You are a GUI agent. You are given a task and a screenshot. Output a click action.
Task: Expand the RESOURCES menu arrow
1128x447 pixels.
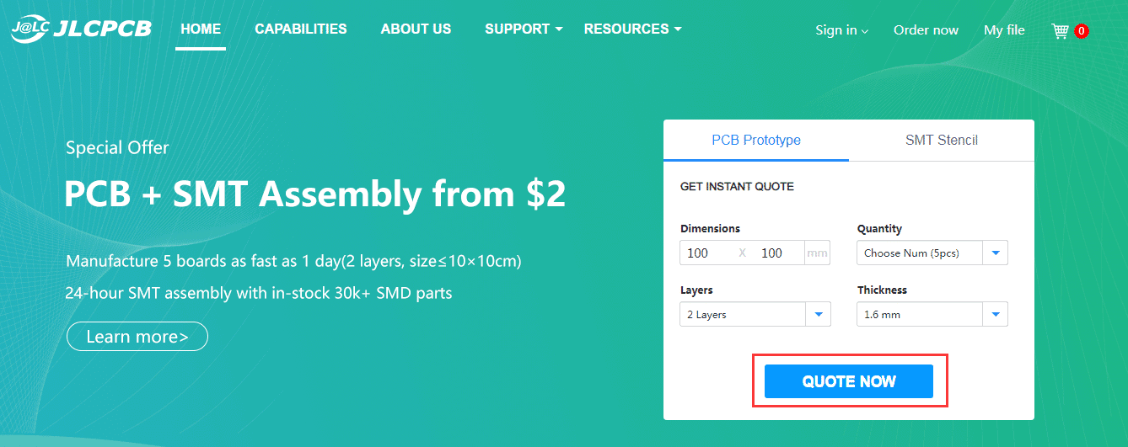pyautogui.click(x=677, y=29)
